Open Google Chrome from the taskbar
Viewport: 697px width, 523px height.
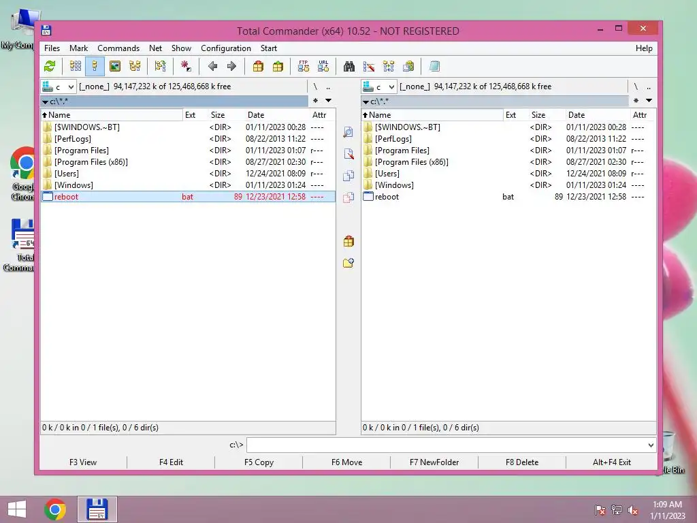55,509
